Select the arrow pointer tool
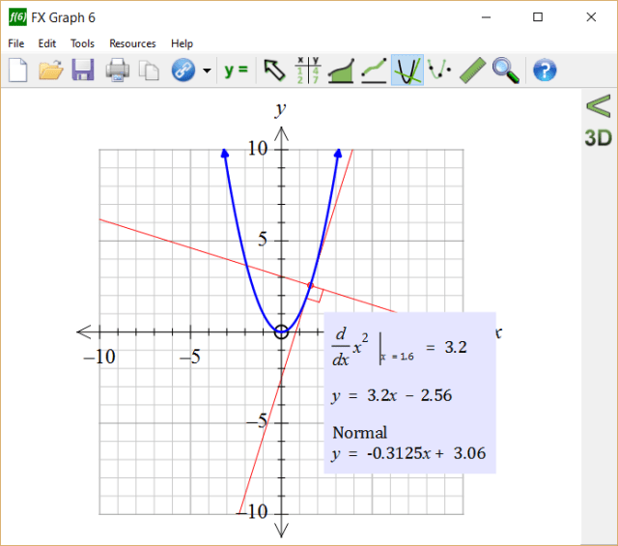618x546 pixels. point(275,71)
